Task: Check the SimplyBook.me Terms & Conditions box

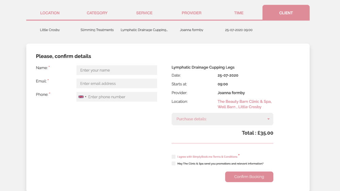Action: tap(174, 157)
